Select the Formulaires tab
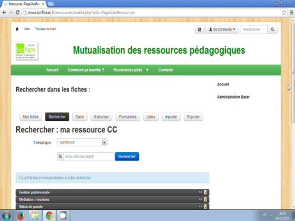 pyautogui.click(x=128, y=117)
